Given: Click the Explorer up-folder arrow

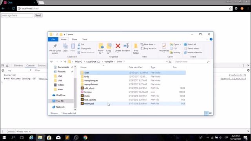Looking at the screenshot, I should pos(65,62).
